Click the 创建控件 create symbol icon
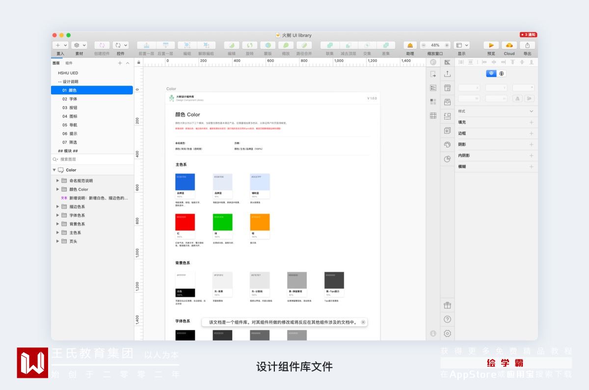The image size is (589, 390). (x=102, y=45)
